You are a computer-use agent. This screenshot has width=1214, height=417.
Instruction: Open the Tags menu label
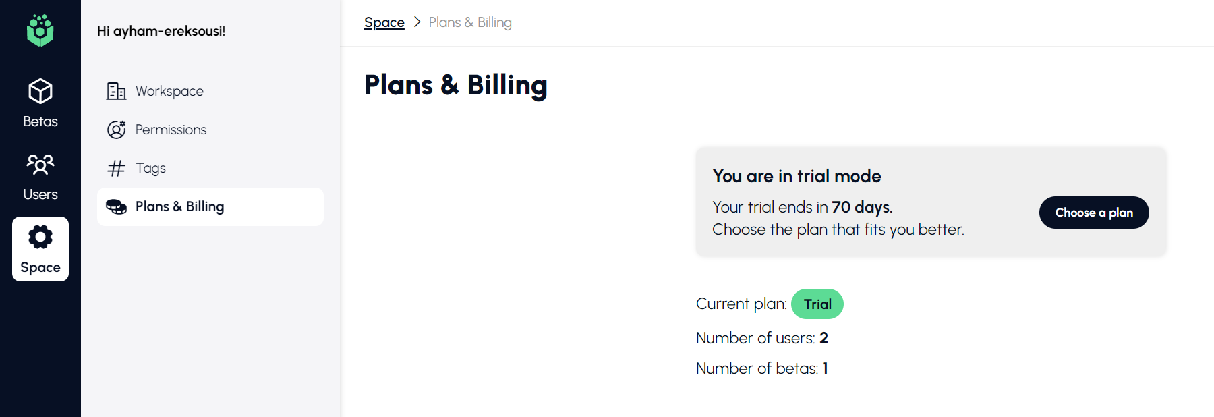click(150, 168)
